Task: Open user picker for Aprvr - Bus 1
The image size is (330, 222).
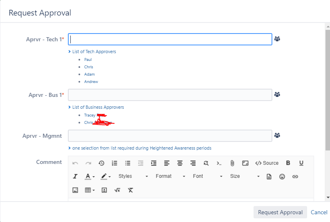Action: [277, 94]
